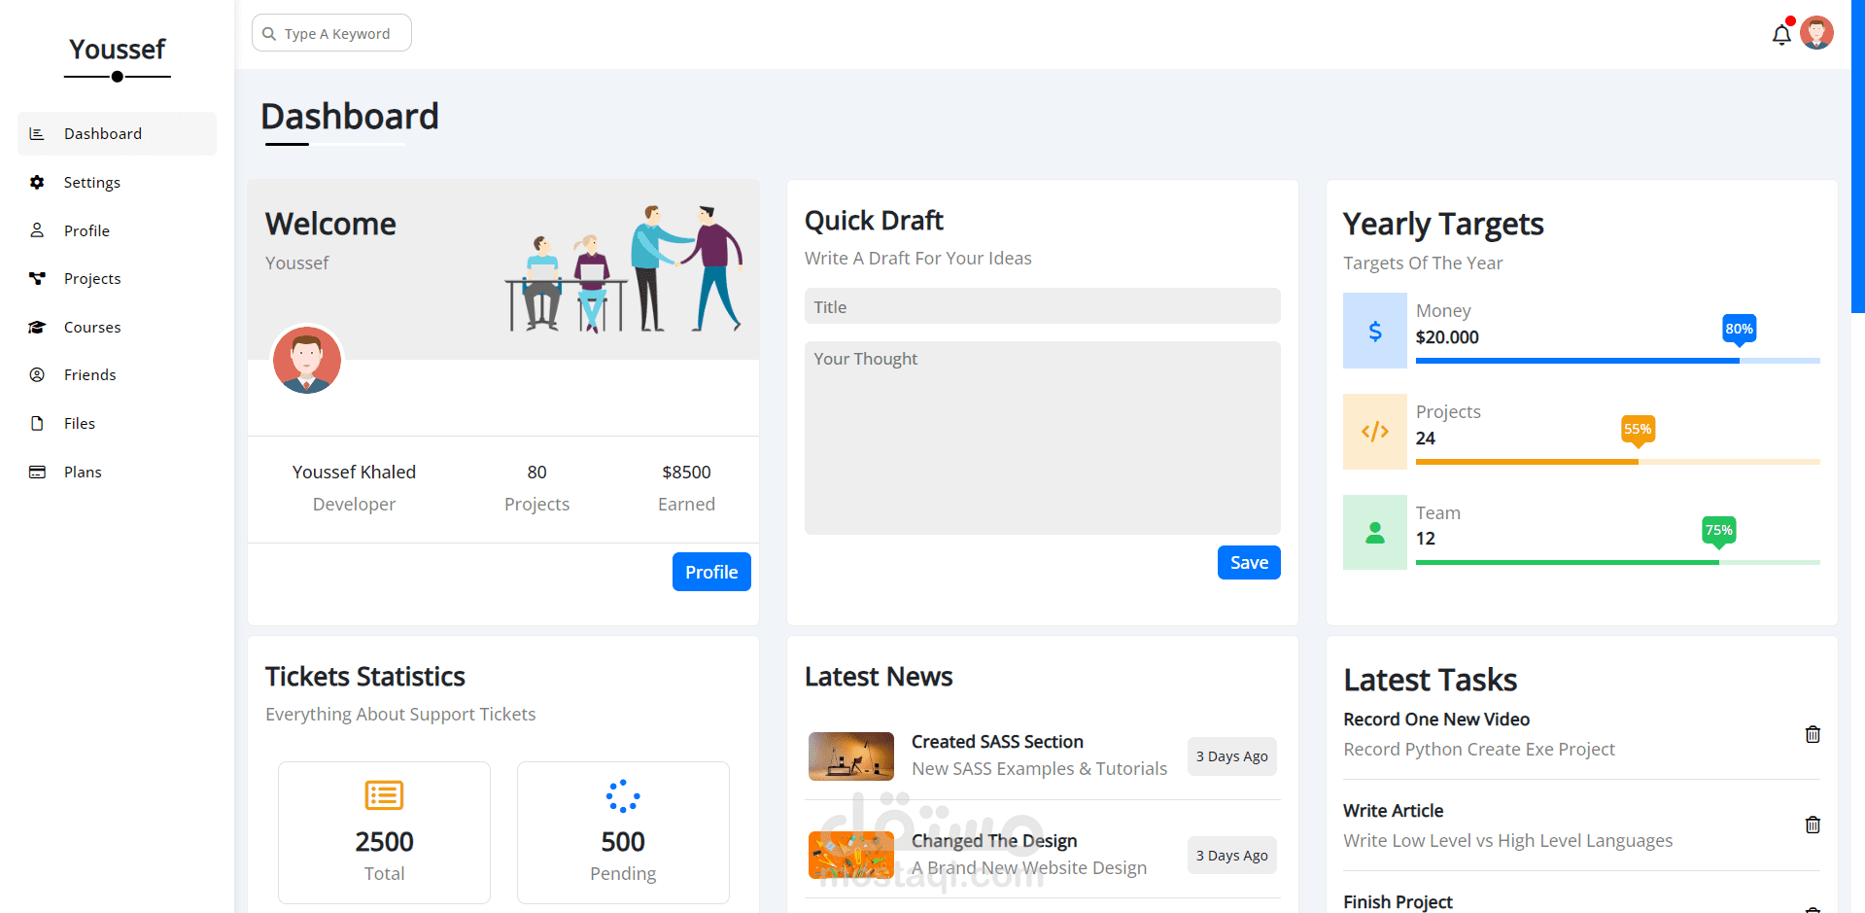The image size is (1865, 913).
Task: Delete the Write Article task
Action: (1813, 825)
